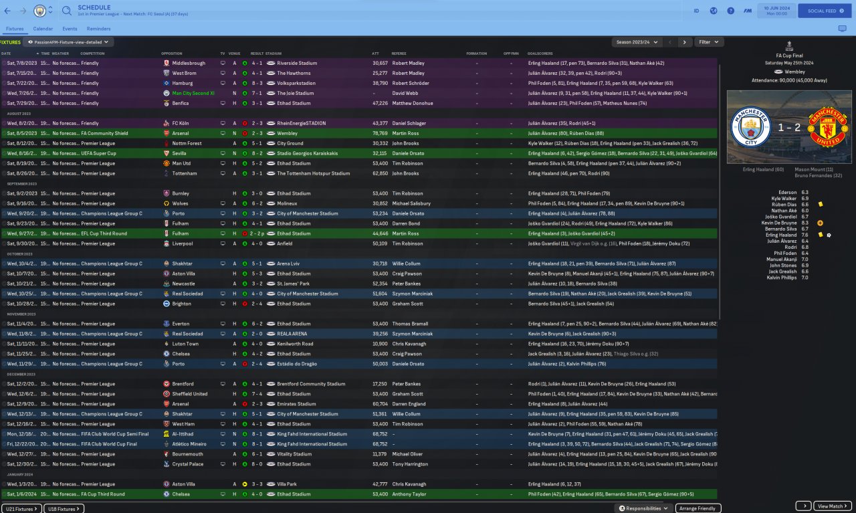The image size is (856, 513).
Task: Expand the Filter dropdown
Action: (709, 42)
